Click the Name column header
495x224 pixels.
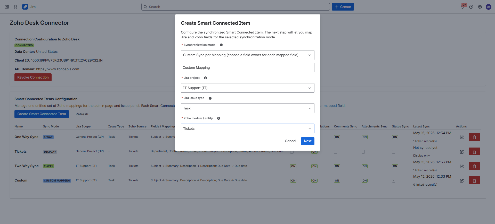tap(19, 127)
